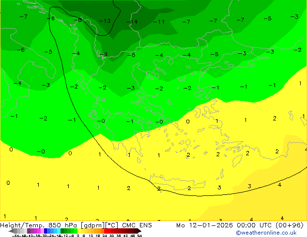This screenshot has width=307, height=237.
Task: Select the magenta swatch in the color scale
Action: coord(39,231)
